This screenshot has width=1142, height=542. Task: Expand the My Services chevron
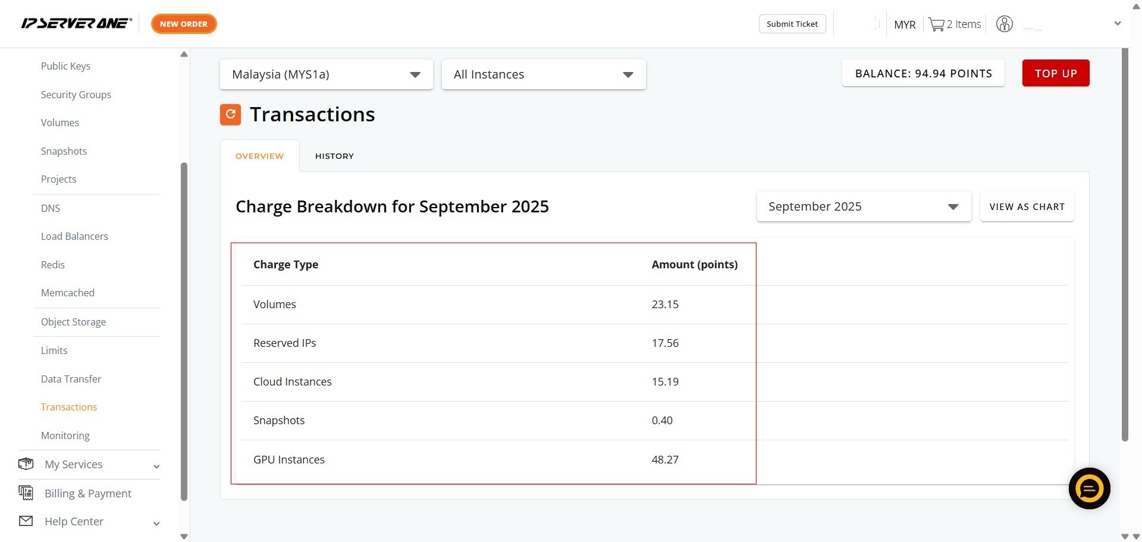156,466
